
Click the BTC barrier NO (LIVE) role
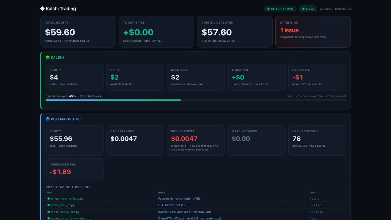174,205
